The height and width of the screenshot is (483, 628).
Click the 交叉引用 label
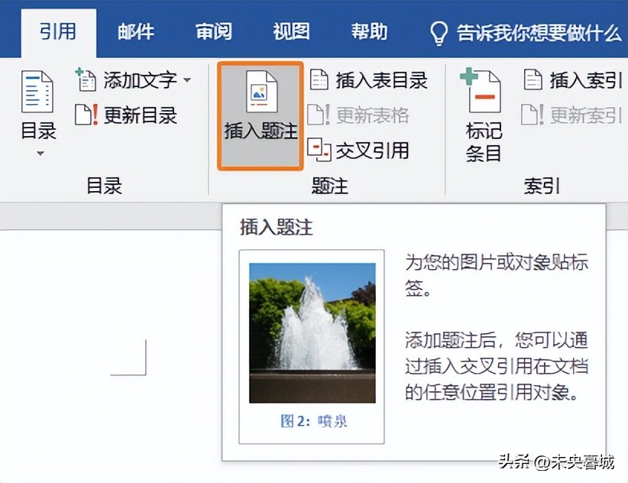[373, 151]
